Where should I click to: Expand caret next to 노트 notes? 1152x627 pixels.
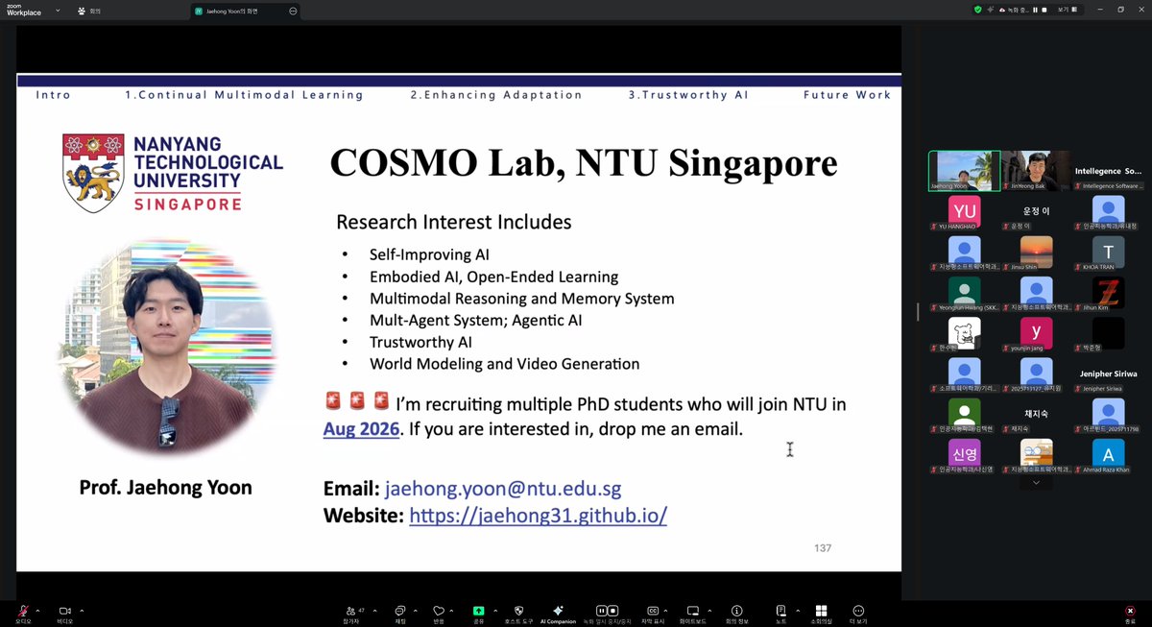pyautogui.click(x=797, y=610)
